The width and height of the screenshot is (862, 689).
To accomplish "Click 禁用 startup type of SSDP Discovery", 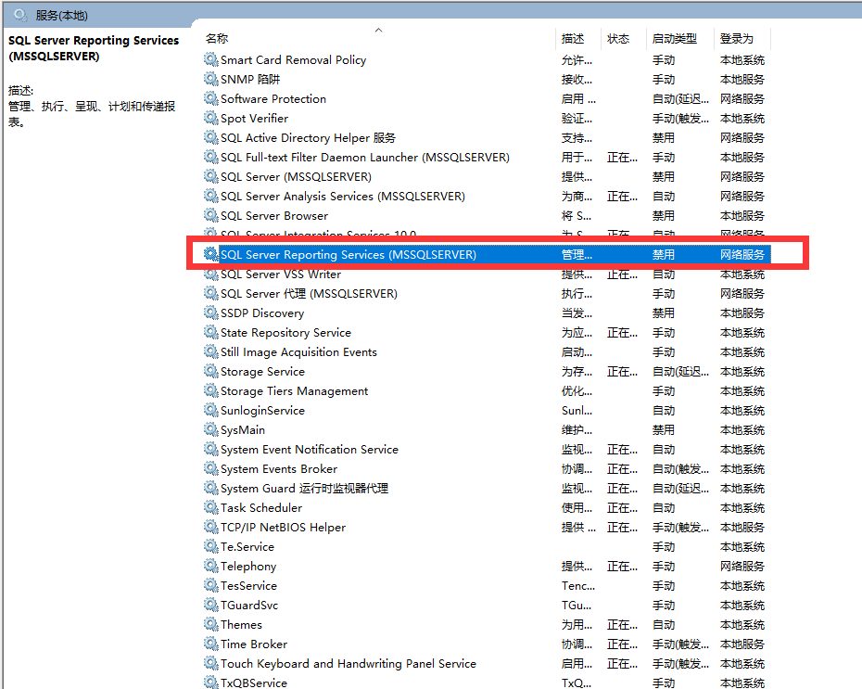I will pyautogui.click(x=663, y=313).
